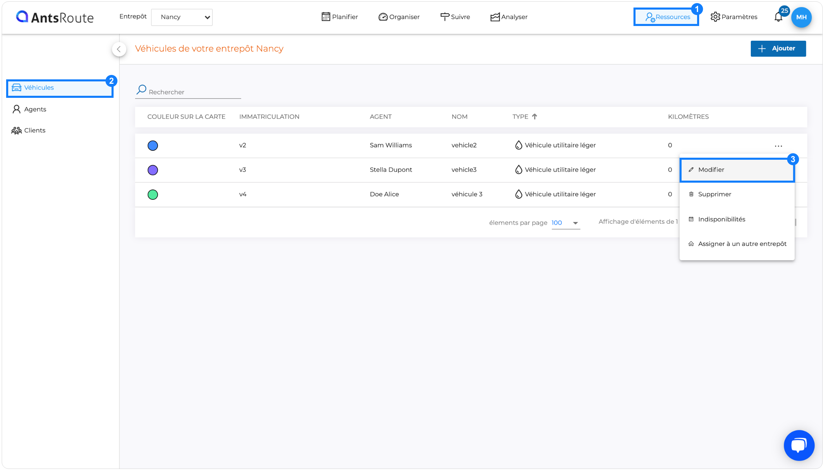The image size is (824, 470).
Task: Click the calendar icon beside Indisponibilités
Action: point(691,219)
